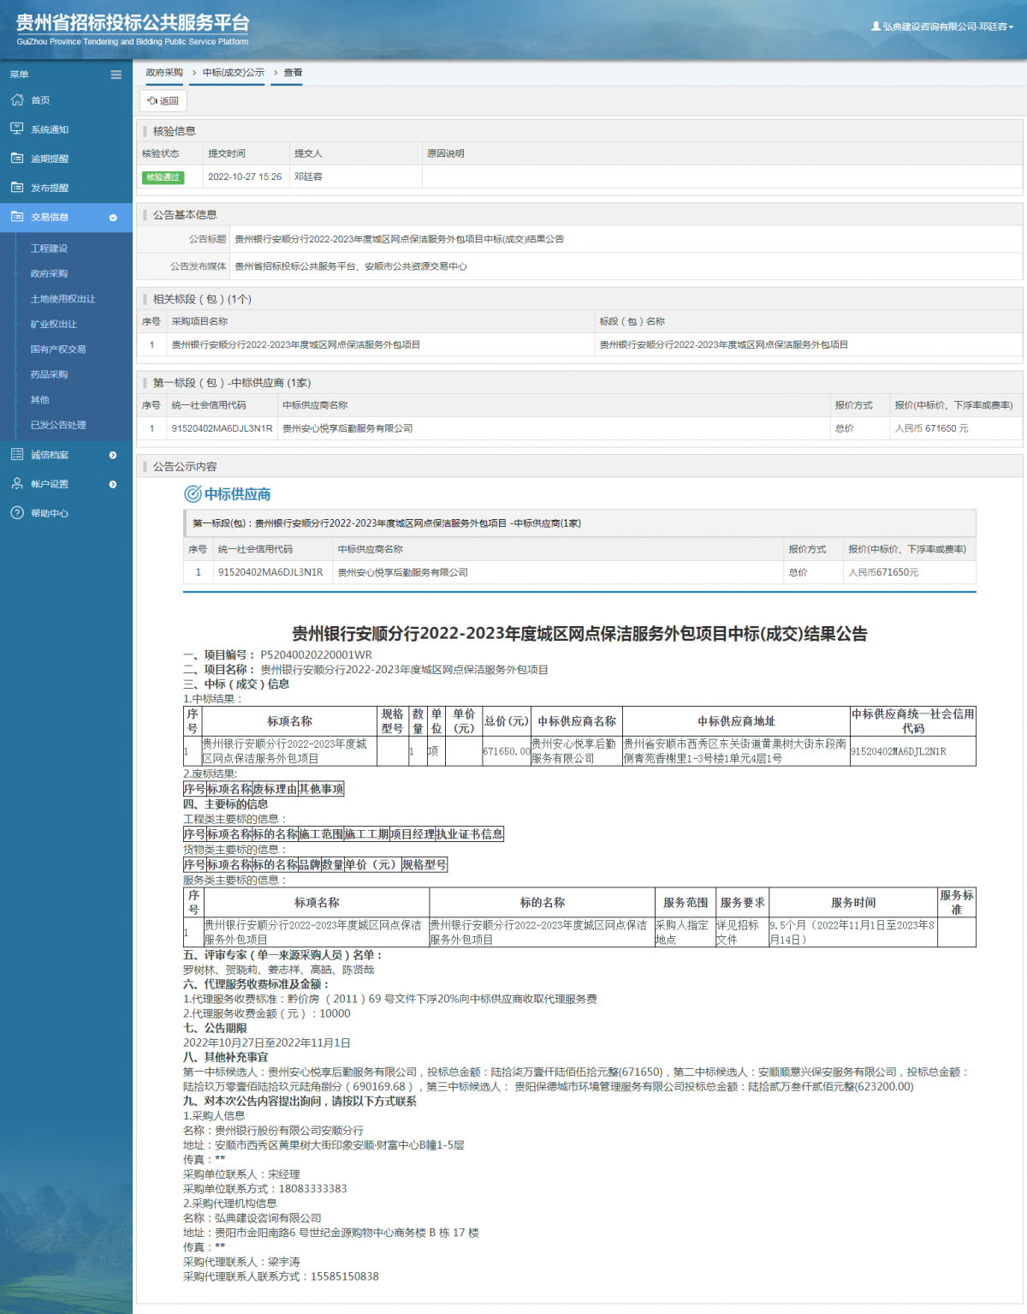This screenshot has height=1314, width=1027.
Task: Click 人民币 671650 元 in the supplier table
Action: (931, 428)
